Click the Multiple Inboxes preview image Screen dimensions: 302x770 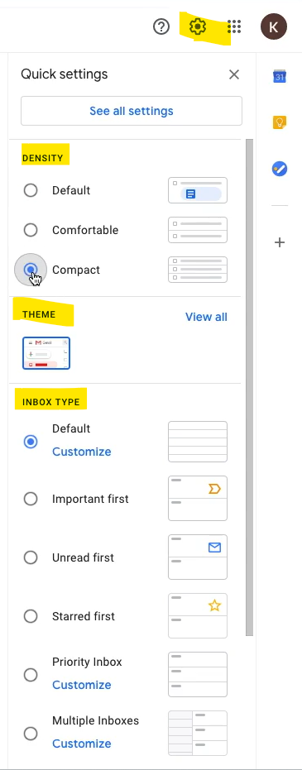pyautogui.click(x=198, y=733)
